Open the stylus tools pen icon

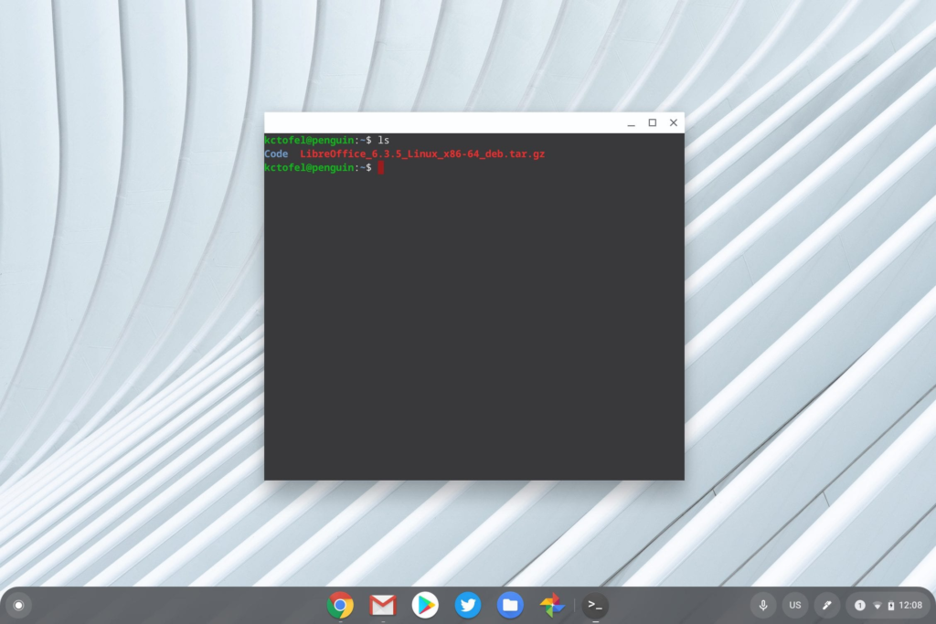(826, 605)
